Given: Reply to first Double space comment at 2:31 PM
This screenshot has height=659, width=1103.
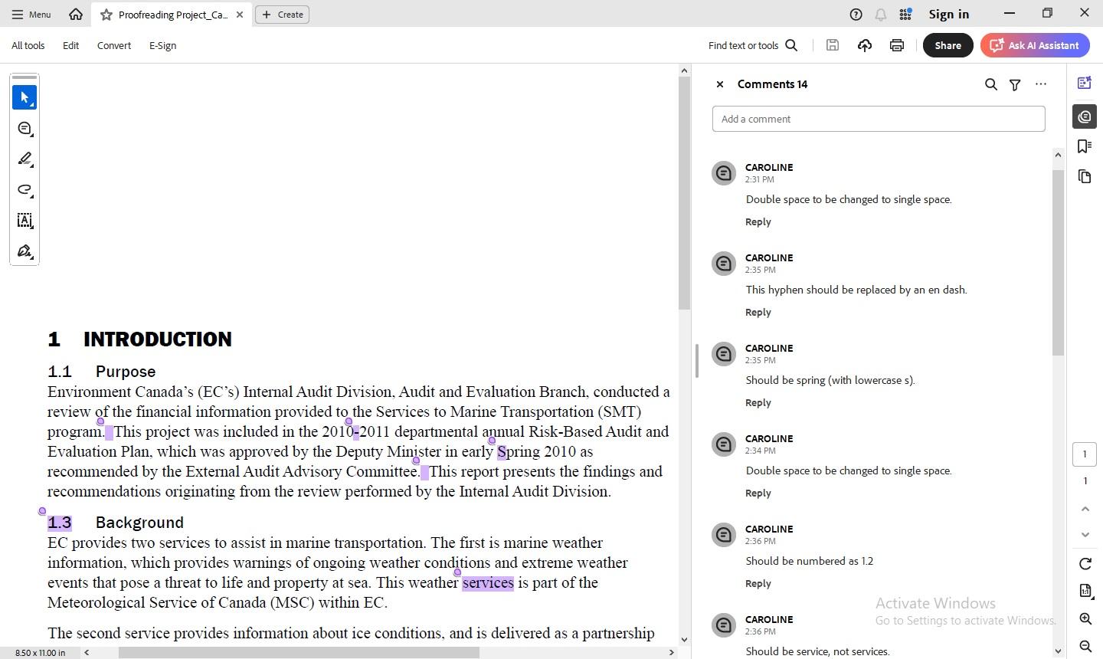Looking at the screenshot, I should pos(758,221).
